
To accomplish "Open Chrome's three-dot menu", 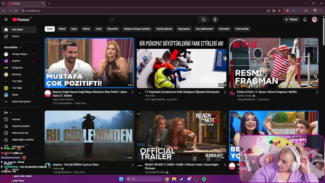I will point(321,11).
